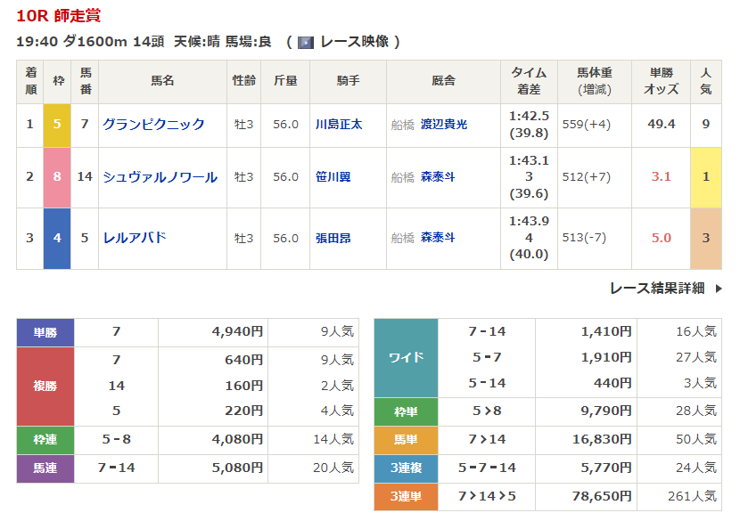Select the 単勝 payout label

click(x=45, y=332)
